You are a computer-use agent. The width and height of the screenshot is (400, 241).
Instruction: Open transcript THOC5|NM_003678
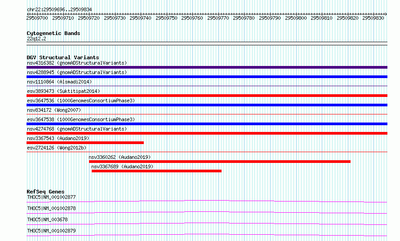click(47, 219)
